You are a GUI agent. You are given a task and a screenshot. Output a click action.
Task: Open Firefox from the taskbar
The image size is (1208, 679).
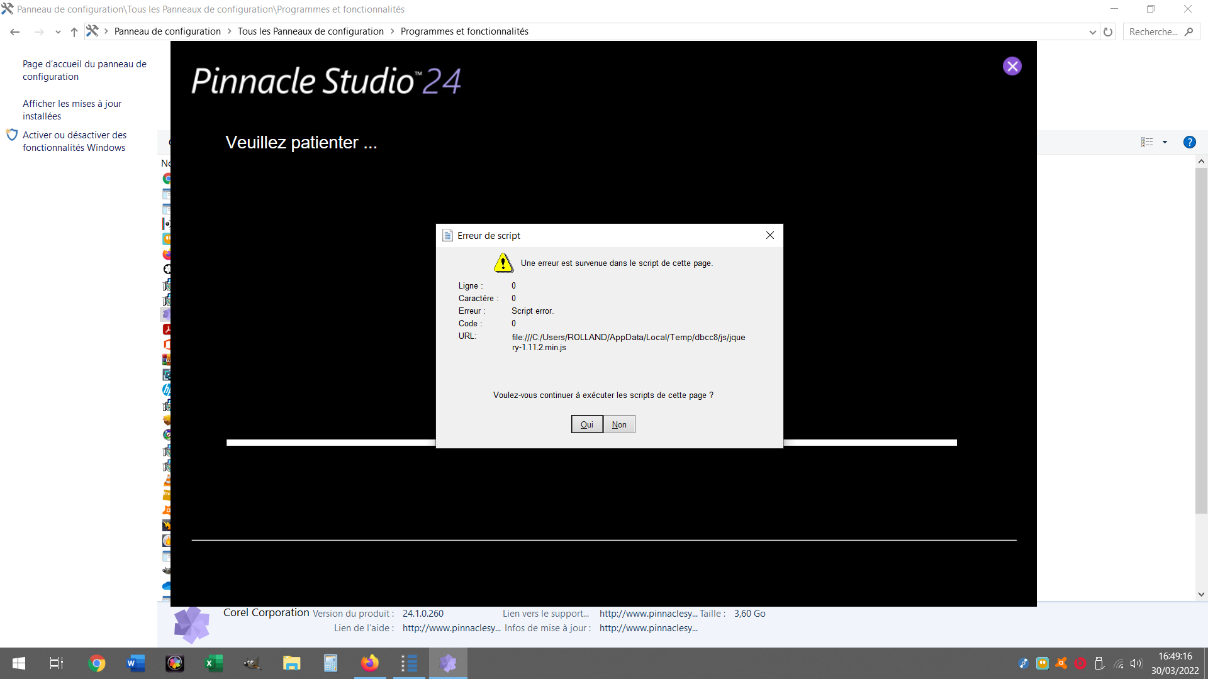coord(370,663)
